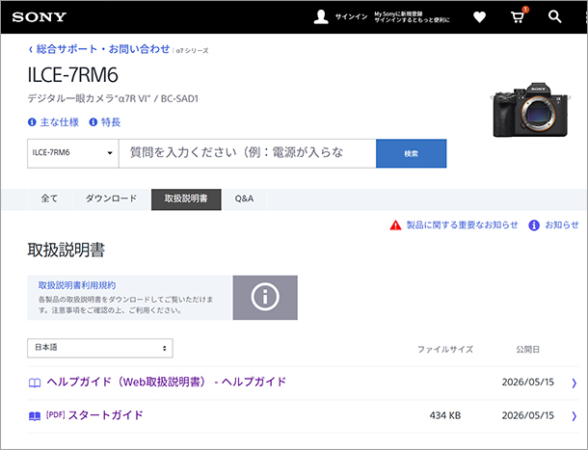Click the α7 シリーズ breadcrumb

[x=192, y=51]
